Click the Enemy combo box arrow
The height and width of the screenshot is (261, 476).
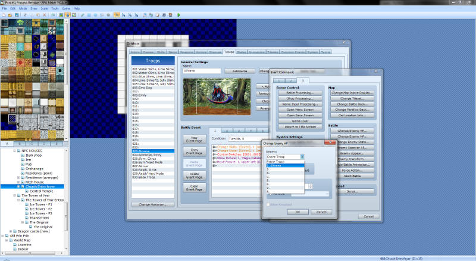pyautogui.click(x=302, y=157)
